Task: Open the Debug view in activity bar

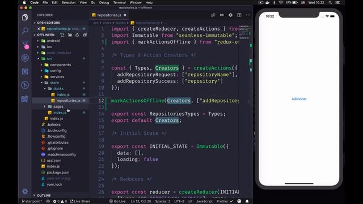Action: [25, 58]
